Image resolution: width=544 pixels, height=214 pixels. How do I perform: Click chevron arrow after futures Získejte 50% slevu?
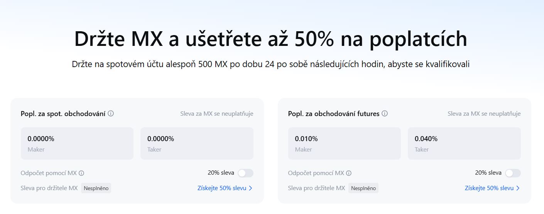pyautogui.click(x=518, y=188)
